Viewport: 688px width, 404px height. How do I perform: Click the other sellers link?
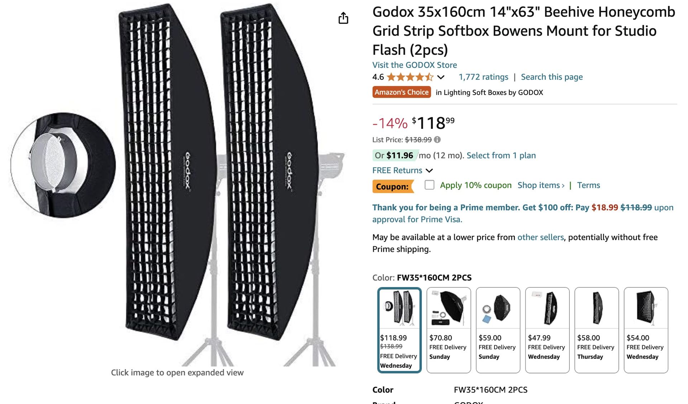click(540, 237)
